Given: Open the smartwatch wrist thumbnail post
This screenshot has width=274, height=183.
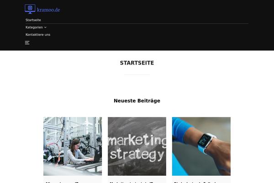Looking at the screenshot, I should tap(201, 146).
